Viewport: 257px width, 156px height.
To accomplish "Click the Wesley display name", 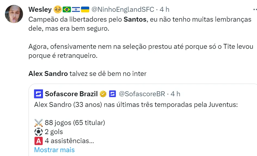I will (x=40, y=10).
